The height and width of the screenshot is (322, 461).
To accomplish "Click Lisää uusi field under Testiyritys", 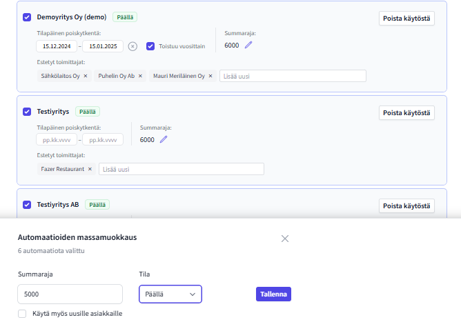I will pos(182,169).
